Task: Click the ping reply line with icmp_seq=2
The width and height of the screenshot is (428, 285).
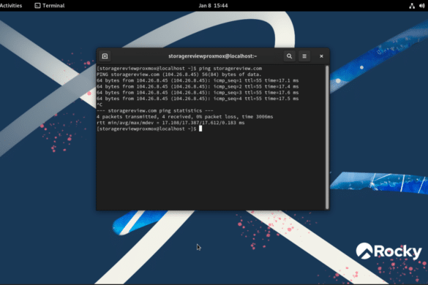Action: 198,86
